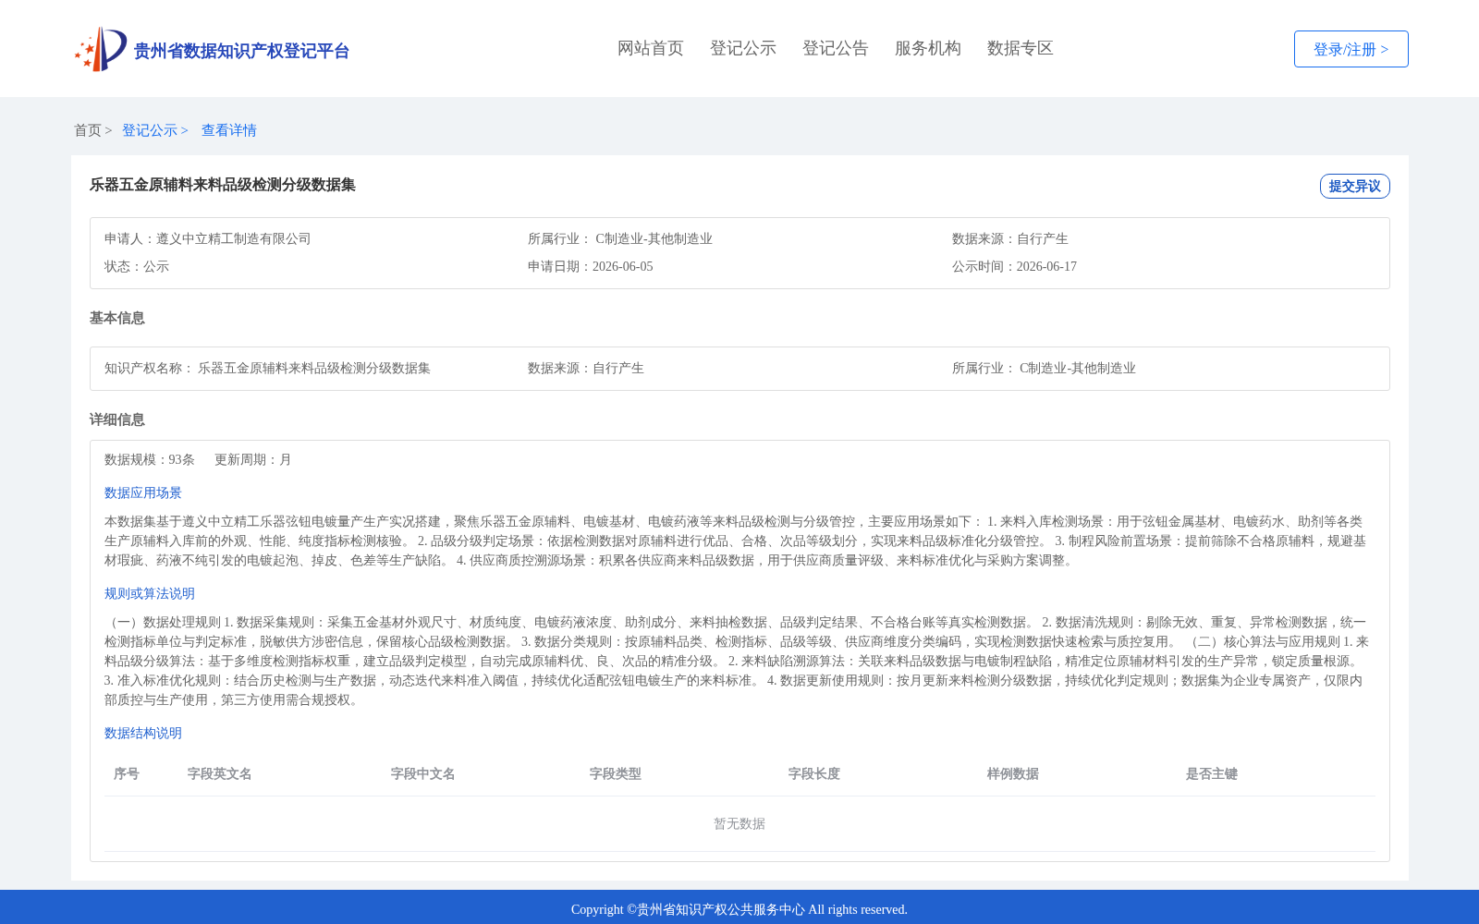Click the 登记公示 breadcrumb link
1479x924 pixels.
tap(150, 130)
